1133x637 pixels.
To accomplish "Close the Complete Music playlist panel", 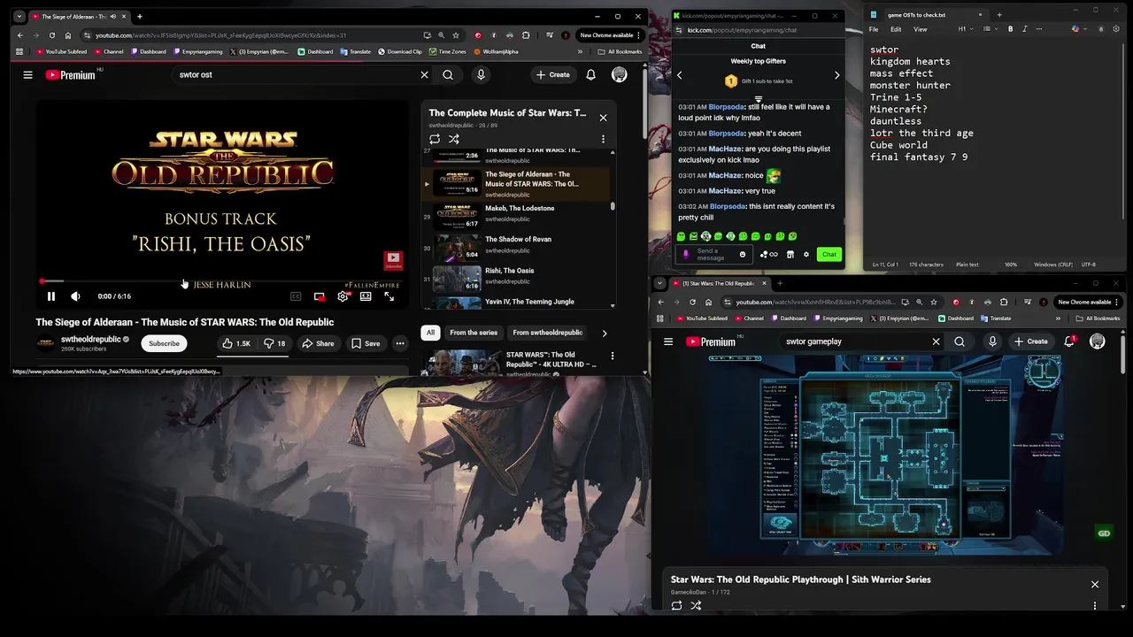I will click(603, 118).
